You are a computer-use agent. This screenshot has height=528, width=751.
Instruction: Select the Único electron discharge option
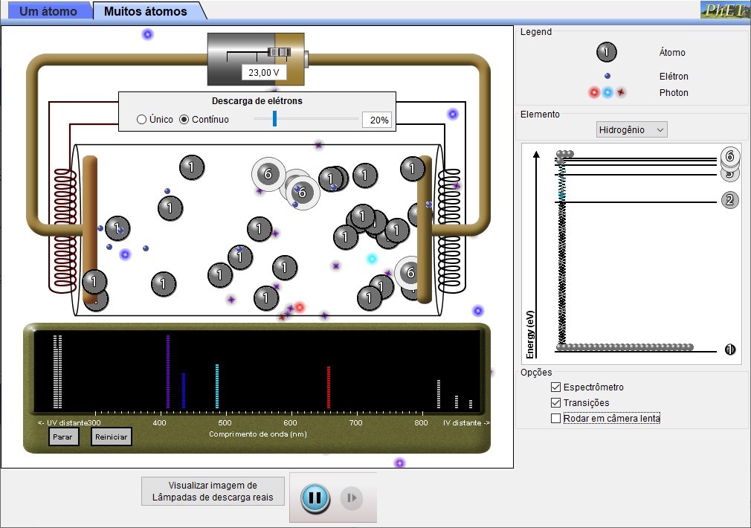141,120
